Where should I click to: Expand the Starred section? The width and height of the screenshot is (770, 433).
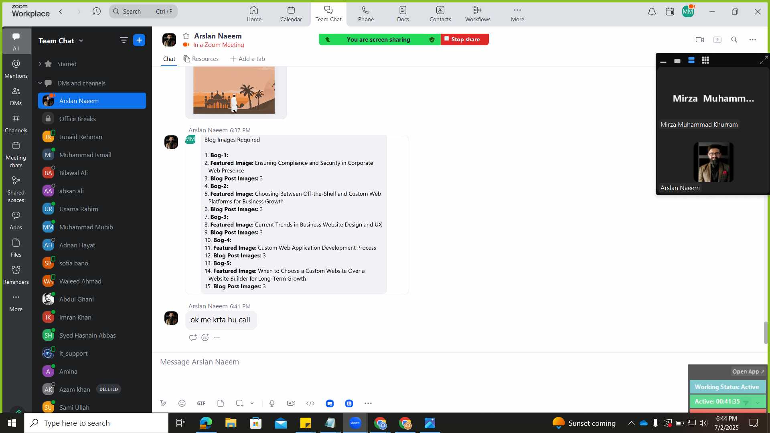tap(40, 64)
